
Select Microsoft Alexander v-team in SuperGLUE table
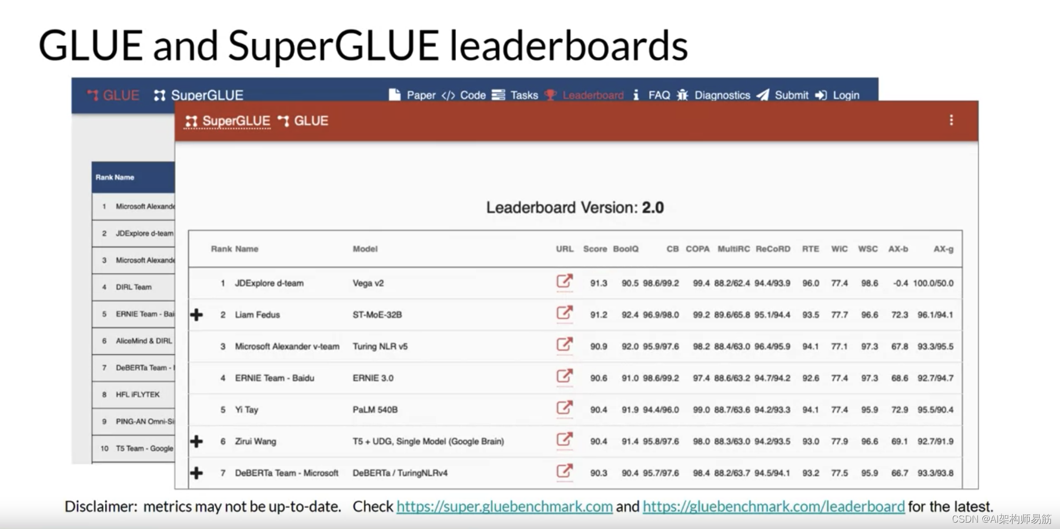pos(287,346)
